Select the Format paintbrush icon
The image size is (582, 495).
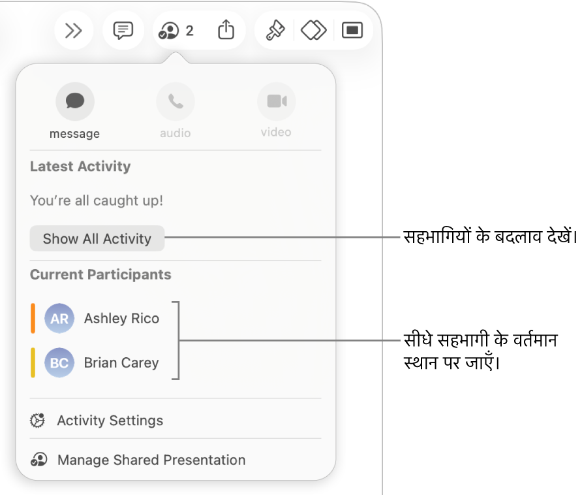pos(273,30)
